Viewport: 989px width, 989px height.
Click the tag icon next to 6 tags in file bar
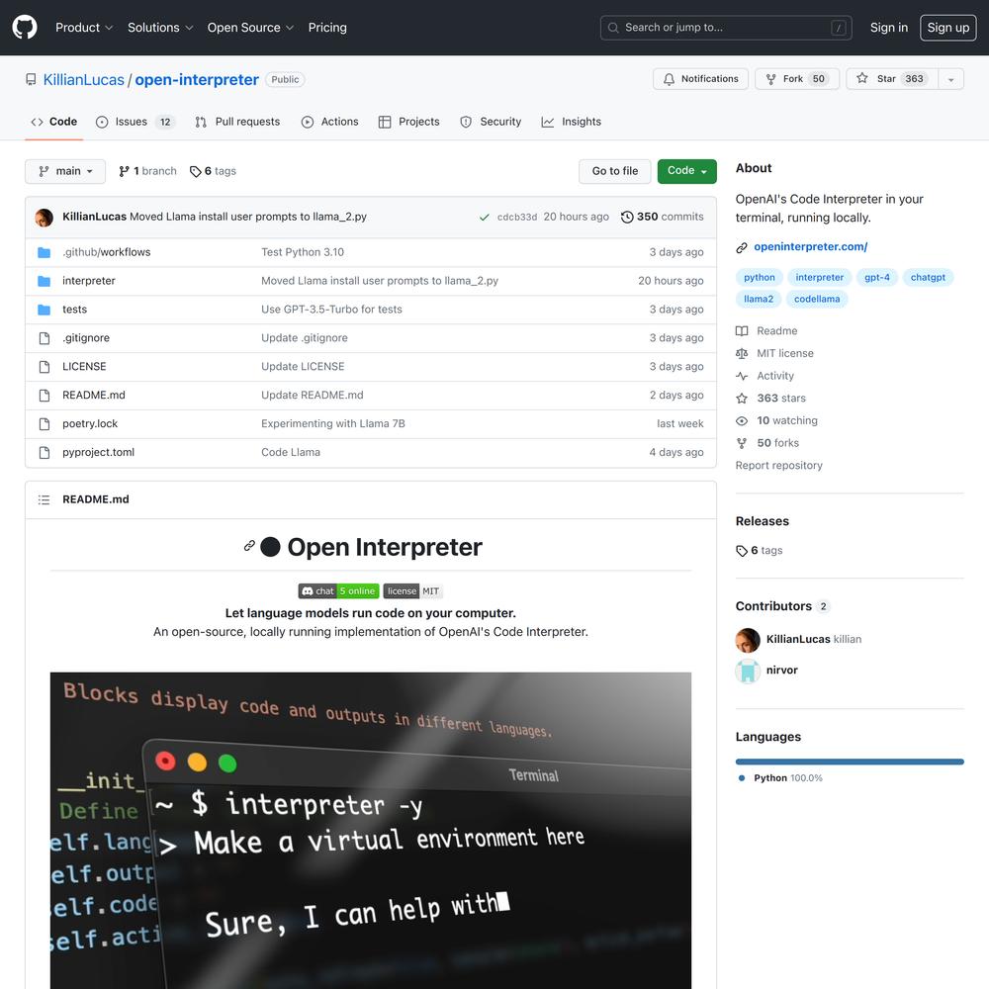196,171
